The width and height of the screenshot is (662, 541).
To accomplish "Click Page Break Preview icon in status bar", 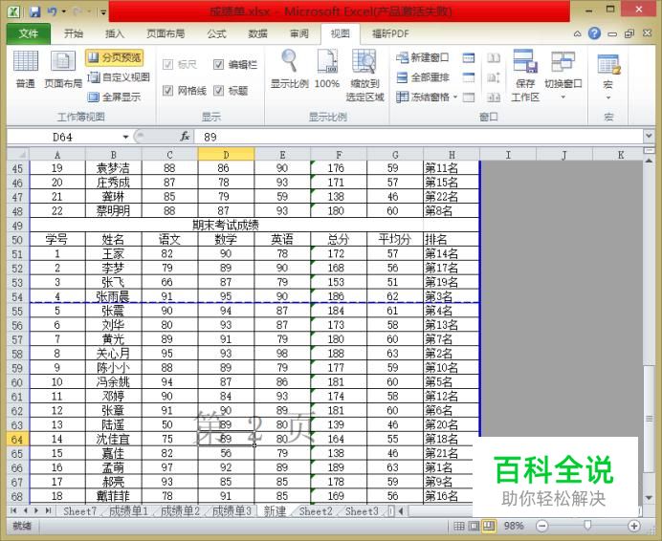I will 489,526.
